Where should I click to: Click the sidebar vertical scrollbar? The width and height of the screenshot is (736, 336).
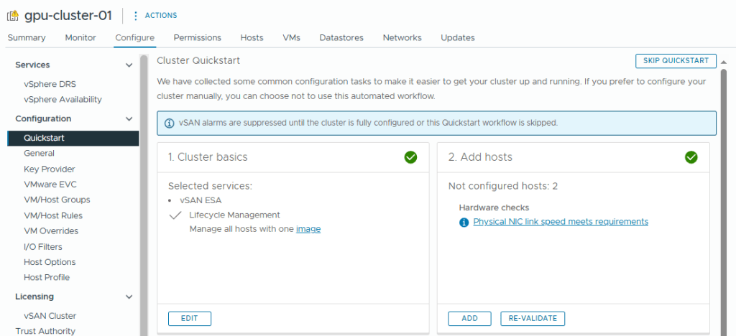144,194
